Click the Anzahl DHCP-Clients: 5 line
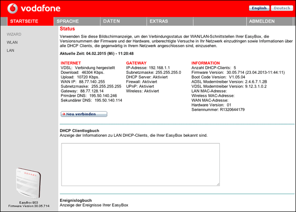This screenshot has width=296, height=212. (213, 68)
